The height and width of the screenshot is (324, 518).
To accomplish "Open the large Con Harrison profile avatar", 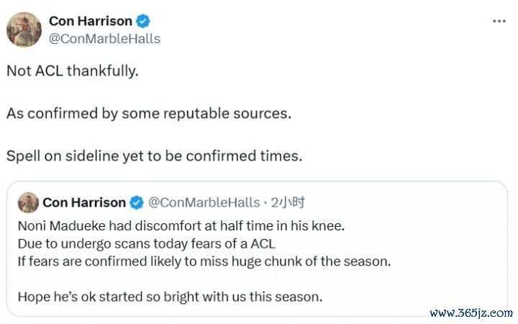I will click(x=24, y=30).
